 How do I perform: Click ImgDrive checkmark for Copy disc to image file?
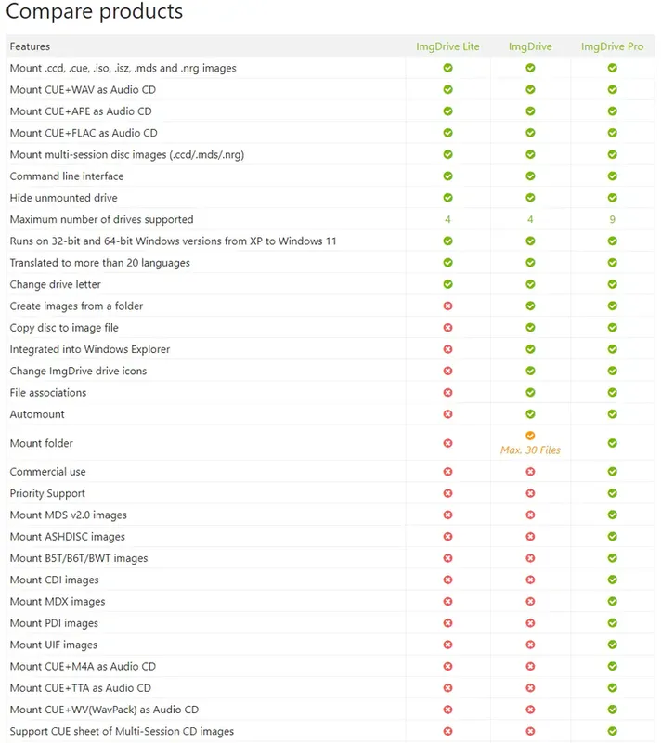click(530, 328)
